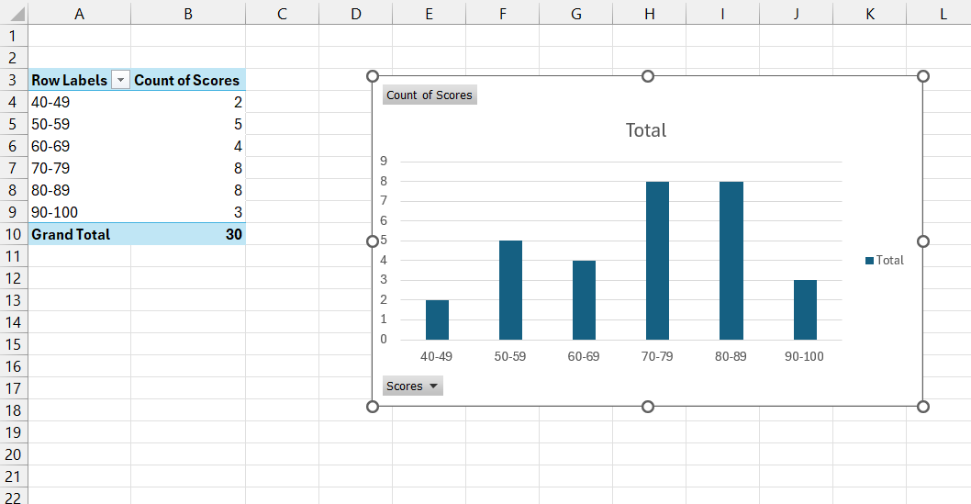Select the 40-49 bar in chart
This screenshot has width=971, height=504.
pos(437,319)
